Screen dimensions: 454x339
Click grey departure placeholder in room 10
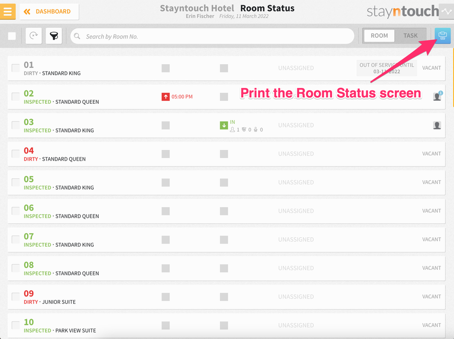166,325
